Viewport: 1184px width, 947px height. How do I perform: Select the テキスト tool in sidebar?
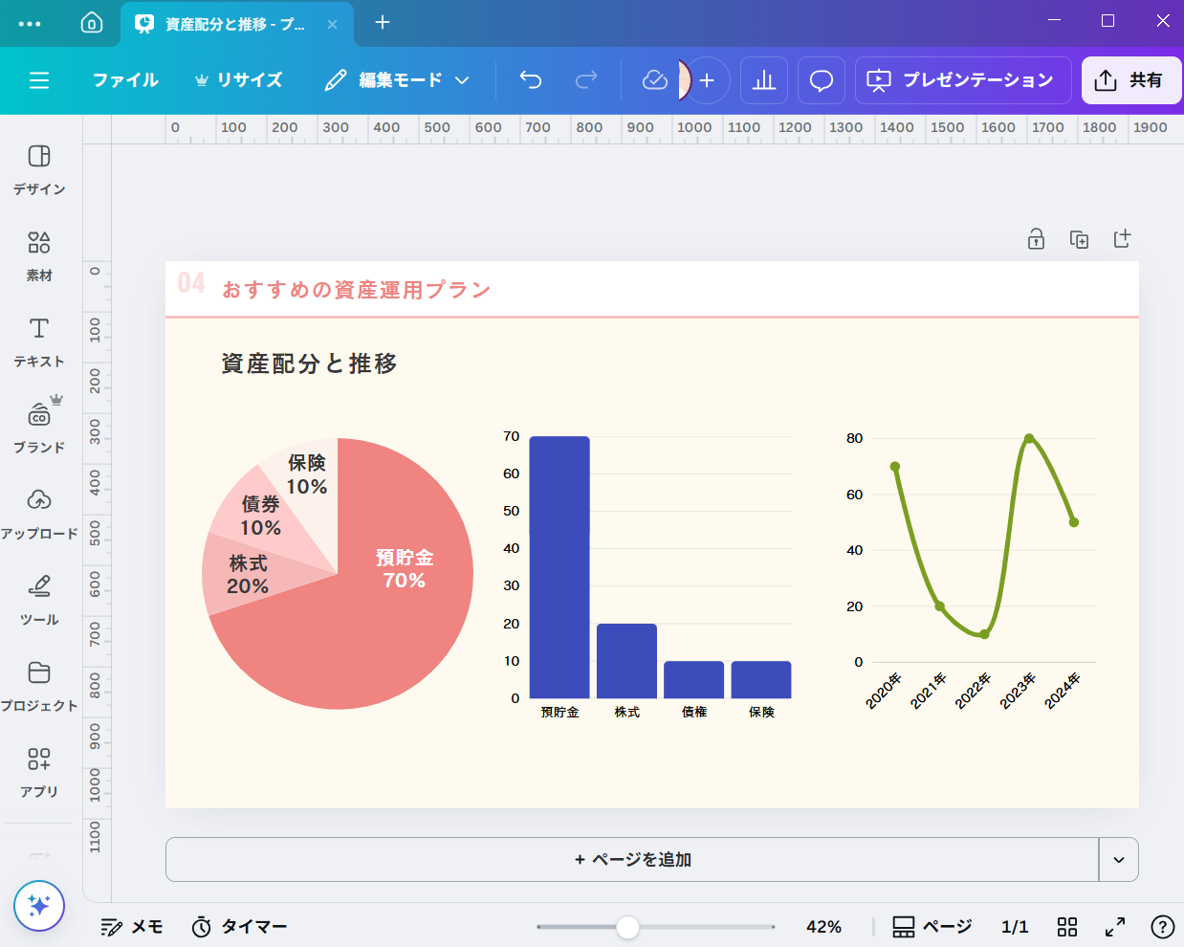pos(39,341)
